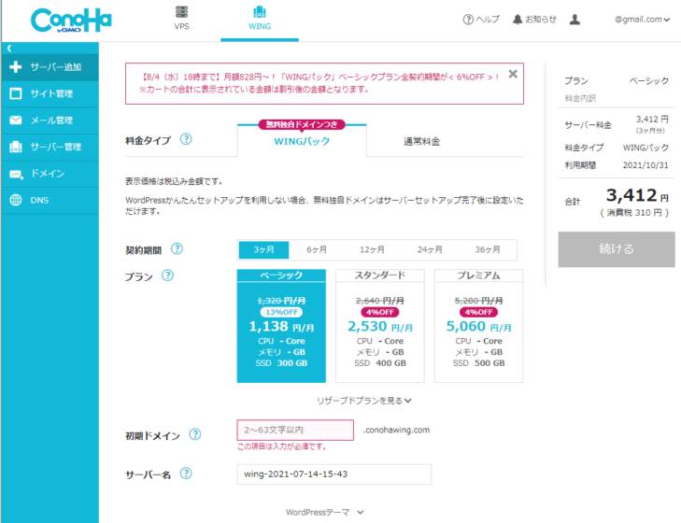Choose the 12ヶ月 contract period
This screenshot has height=523, width=681.
pos(372,249)
